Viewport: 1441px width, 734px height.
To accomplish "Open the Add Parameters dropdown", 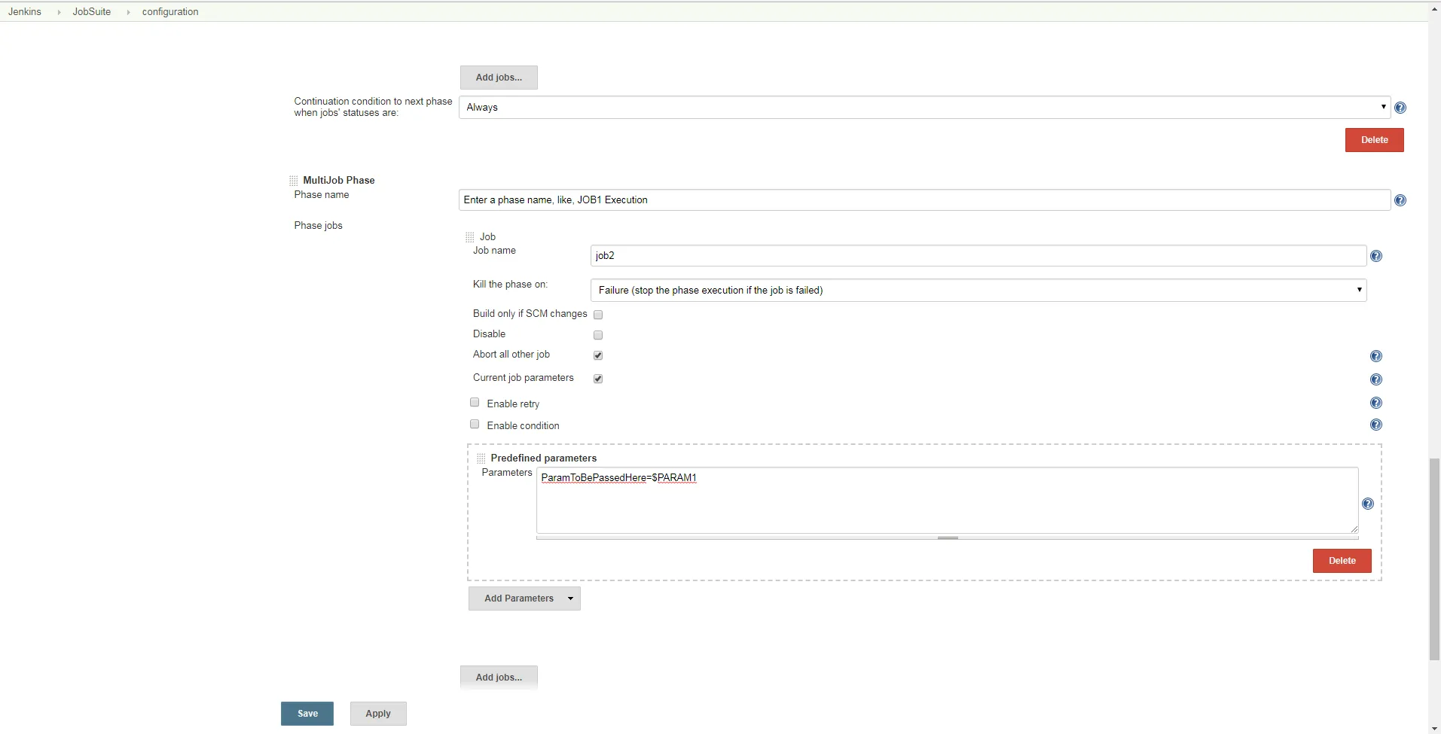I will tap(524, 598).
